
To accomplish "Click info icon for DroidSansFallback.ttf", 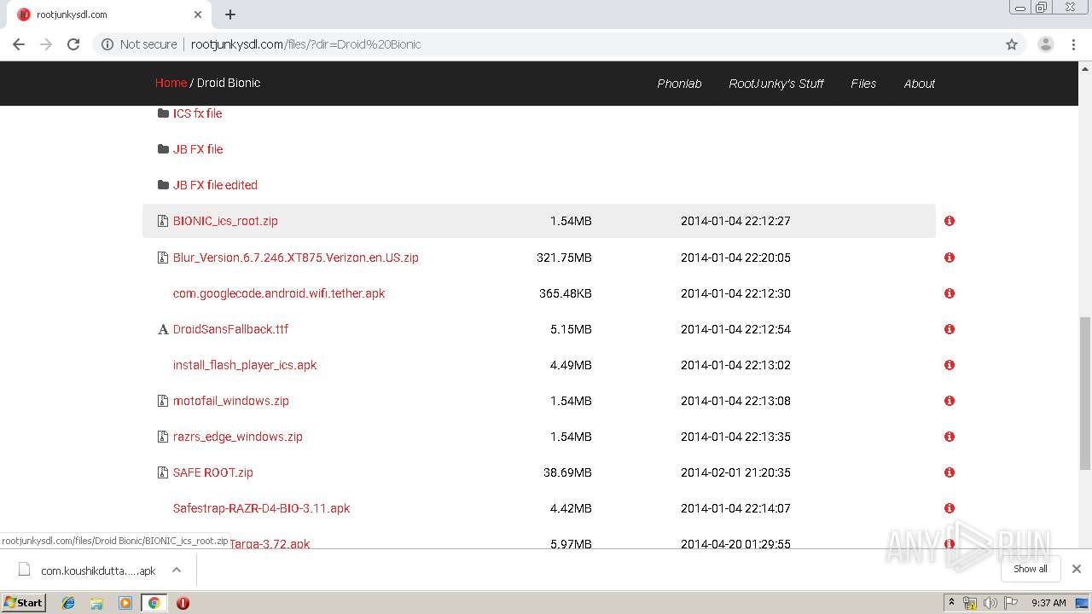I will click(x=950, y=329).
